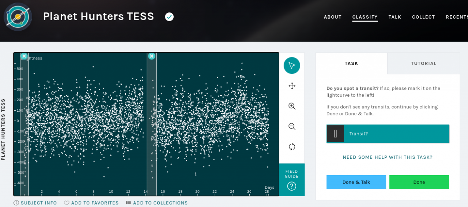Image resolution: width=468 pixels, height=207 pixels.
Task: Click the green Done button
Action: point(419,182)
